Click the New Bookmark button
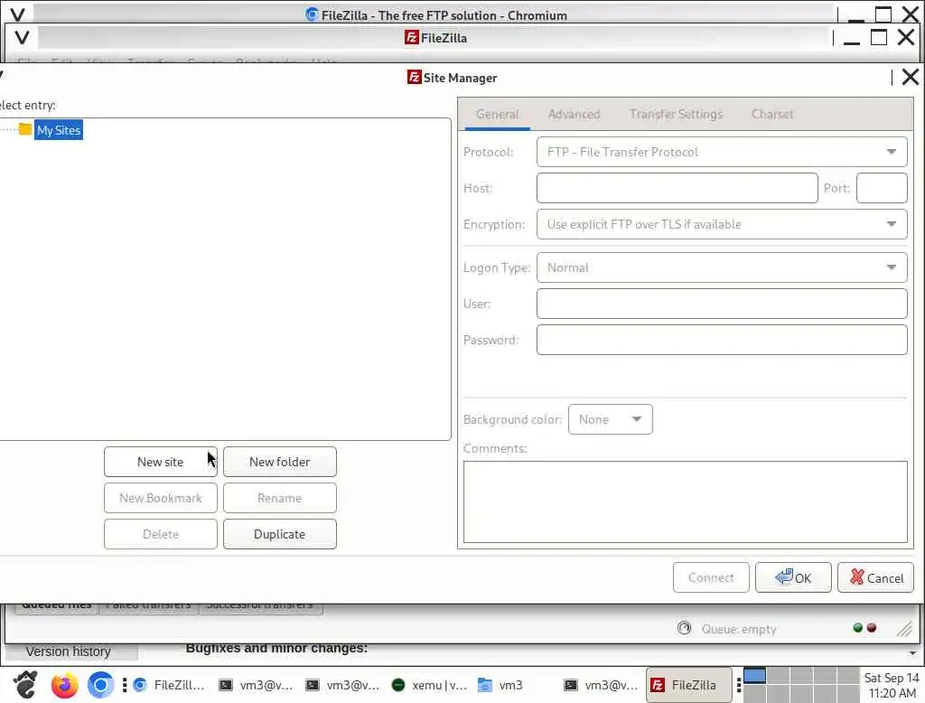Viewport: 925px width, 703px height. (161, 498)
